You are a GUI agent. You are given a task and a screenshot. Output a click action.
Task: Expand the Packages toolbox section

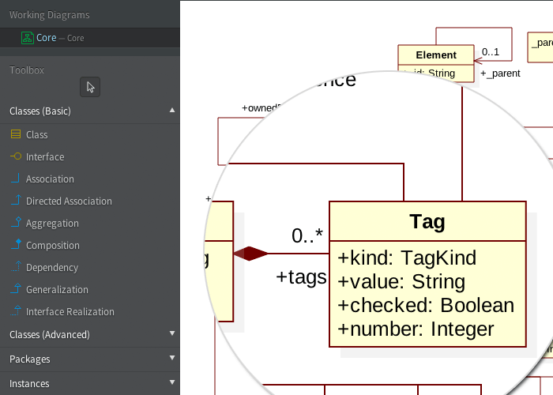(x=172, y=359)
